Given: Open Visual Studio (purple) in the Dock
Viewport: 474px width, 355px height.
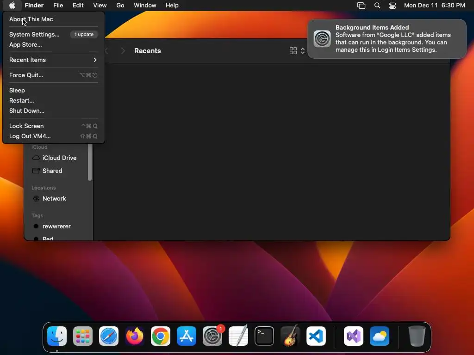Looking at the screenshot, I should [x=354, y=336].
